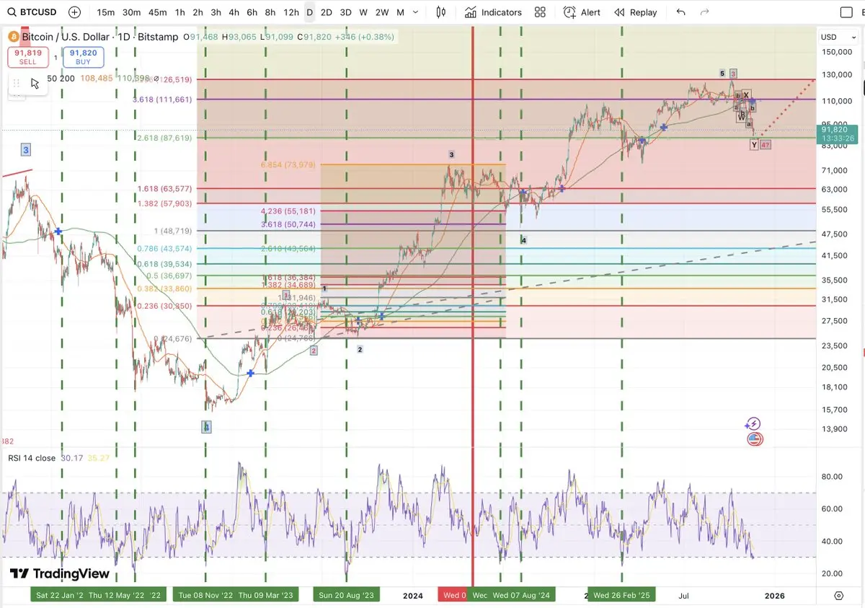865x608 pixels.
Task: Undo the last chart action
Action: 681,12
